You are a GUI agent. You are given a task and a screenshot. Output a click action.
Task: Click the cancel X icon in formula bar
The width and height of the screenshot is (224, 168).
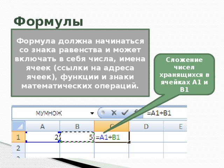point(114,113)
